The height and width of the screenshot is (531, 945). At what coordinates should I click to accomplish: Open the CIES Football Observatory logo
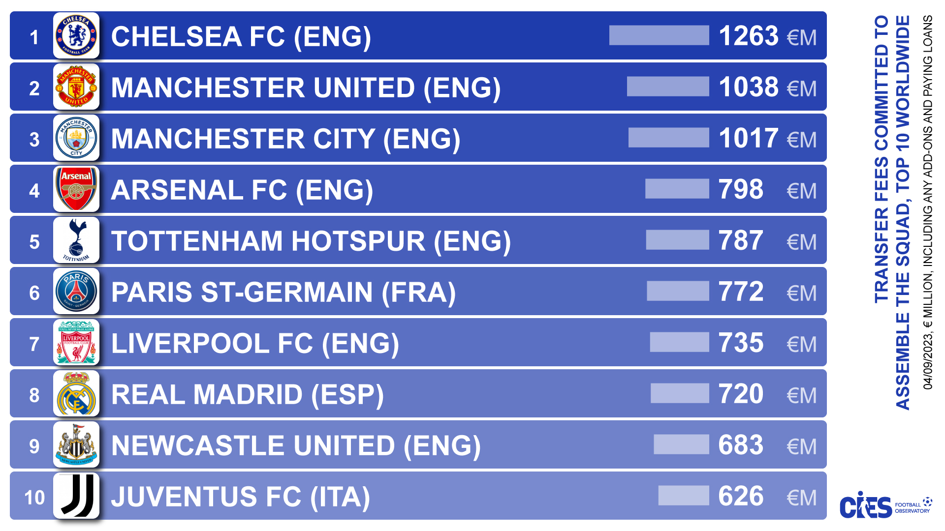pyautogui.click(x=885, y=506)
